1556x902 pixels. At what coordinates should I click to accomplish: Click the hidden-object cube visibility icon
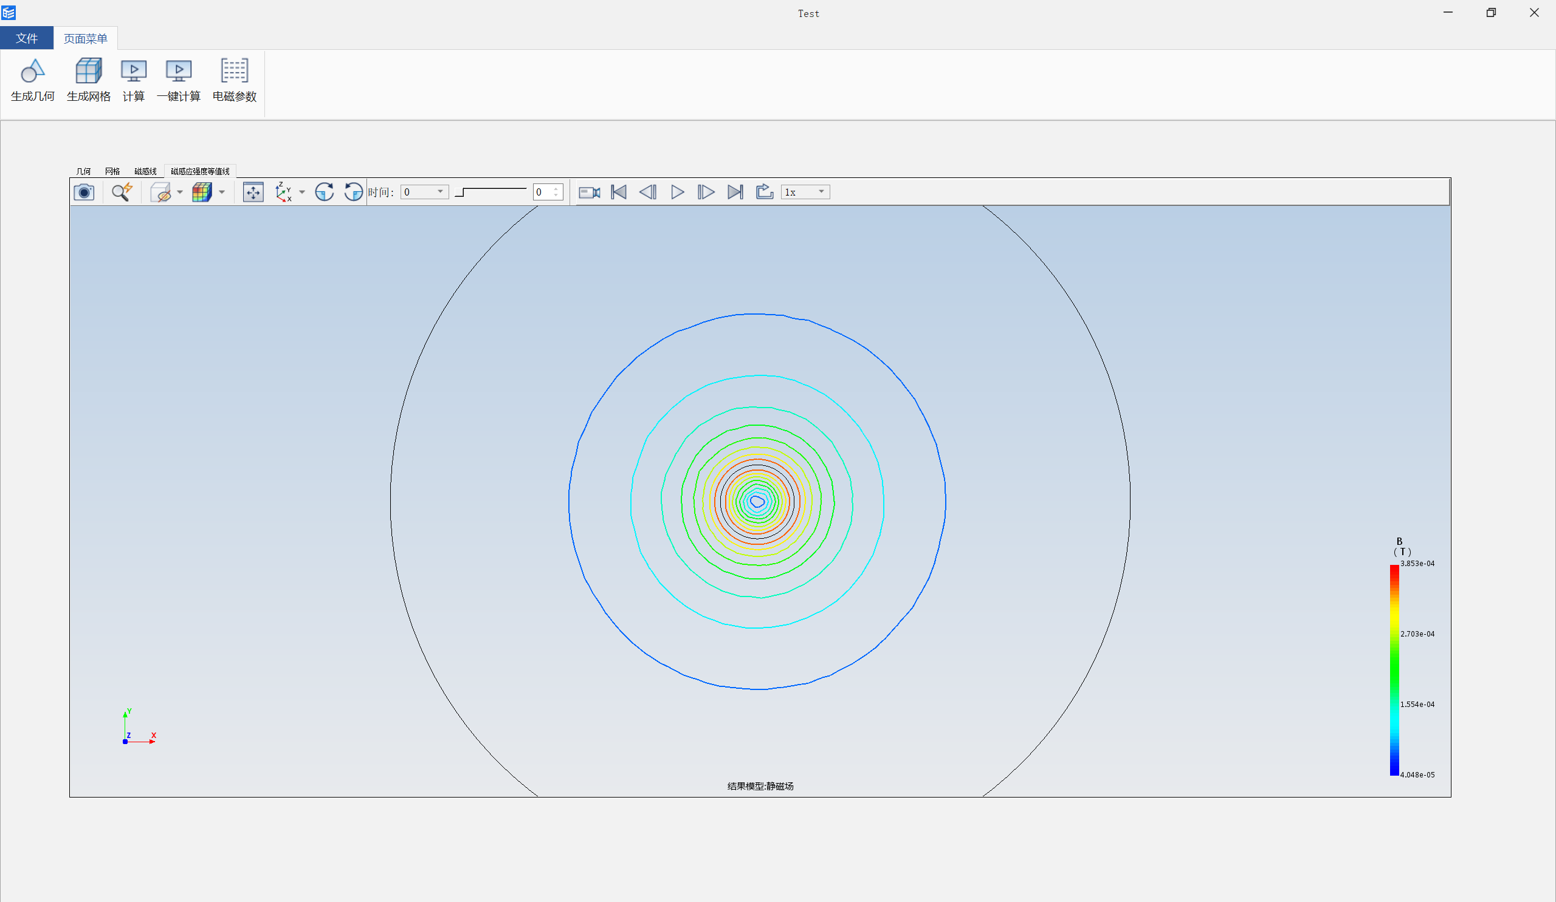[x=161, y=192]
